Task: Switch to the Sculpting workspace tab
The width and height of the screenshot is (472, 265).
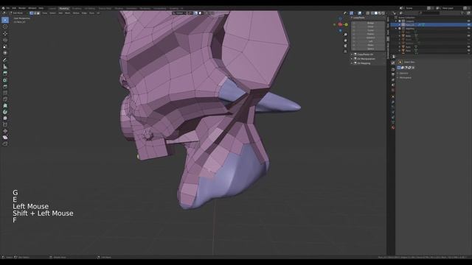Action: coord(77,8)
